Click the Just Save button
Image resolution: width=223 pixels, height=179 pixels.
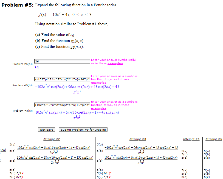coord(46,130)
